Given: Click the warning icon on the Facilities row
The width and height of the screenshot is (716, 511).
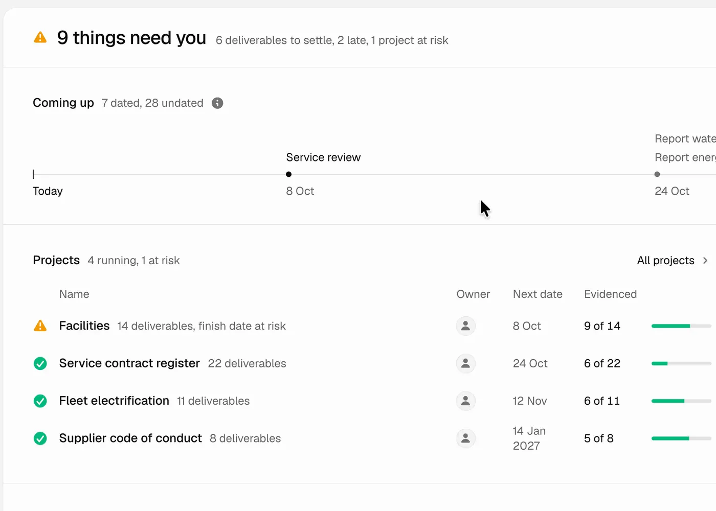Looking at the screenshot, I should (x=40, y=326).
